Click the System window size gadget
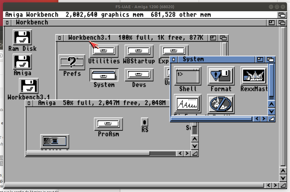This screenshot has height=192, width=290. click(271, 119)
